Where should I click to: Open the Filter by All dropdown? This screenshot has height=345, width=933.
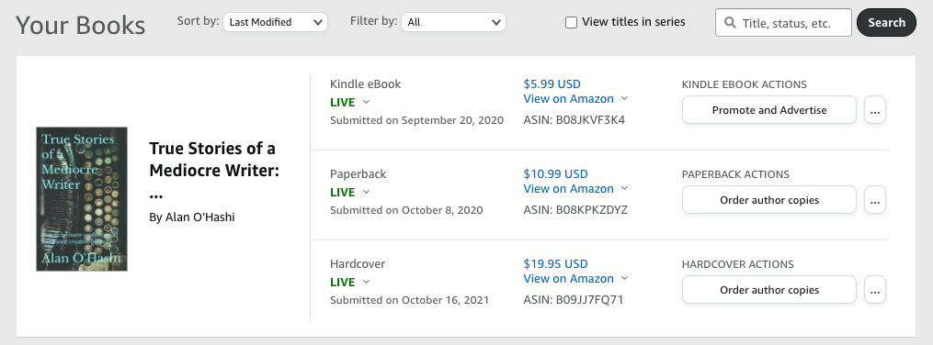(453, 22)
